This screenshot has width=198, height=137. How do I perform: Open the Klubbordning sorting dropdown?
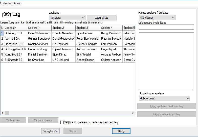pyautogui.click(x=164, y=98)
